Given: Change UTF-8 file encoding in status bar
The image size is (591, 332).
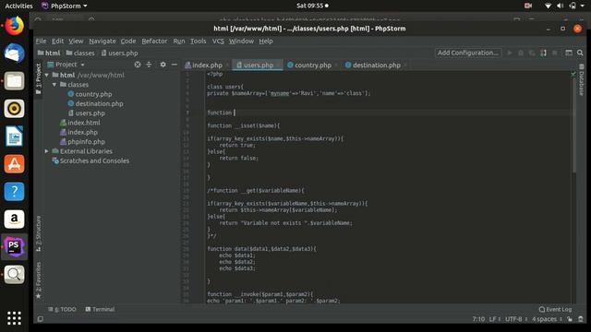Looking at the screenshot, I should (515, 319).
